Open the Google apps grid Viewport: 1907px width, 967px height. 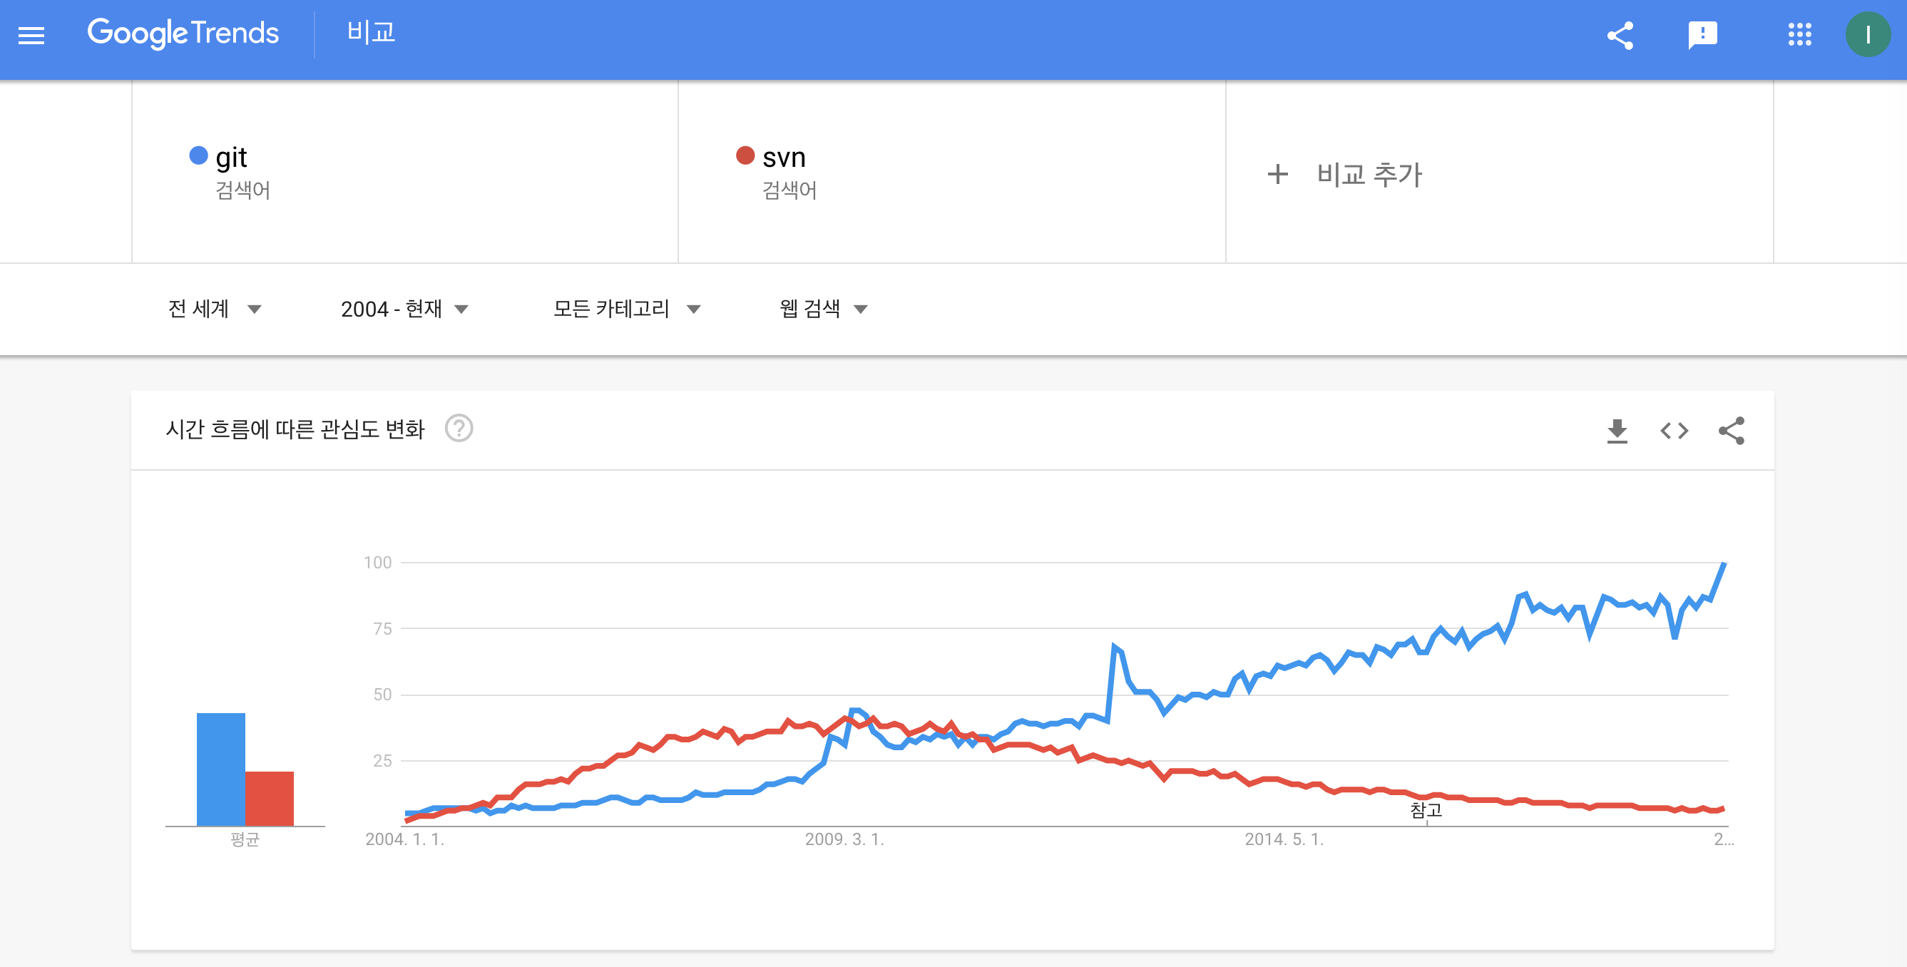point(1799,35)
